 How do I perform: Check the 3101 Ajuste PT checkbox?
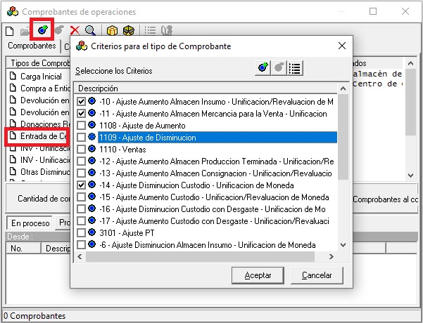pos(81,232)
